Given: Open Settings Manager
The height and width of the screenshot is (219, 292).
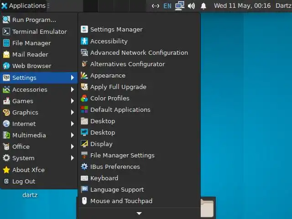Looking at the screenshot, I should 139,29.
